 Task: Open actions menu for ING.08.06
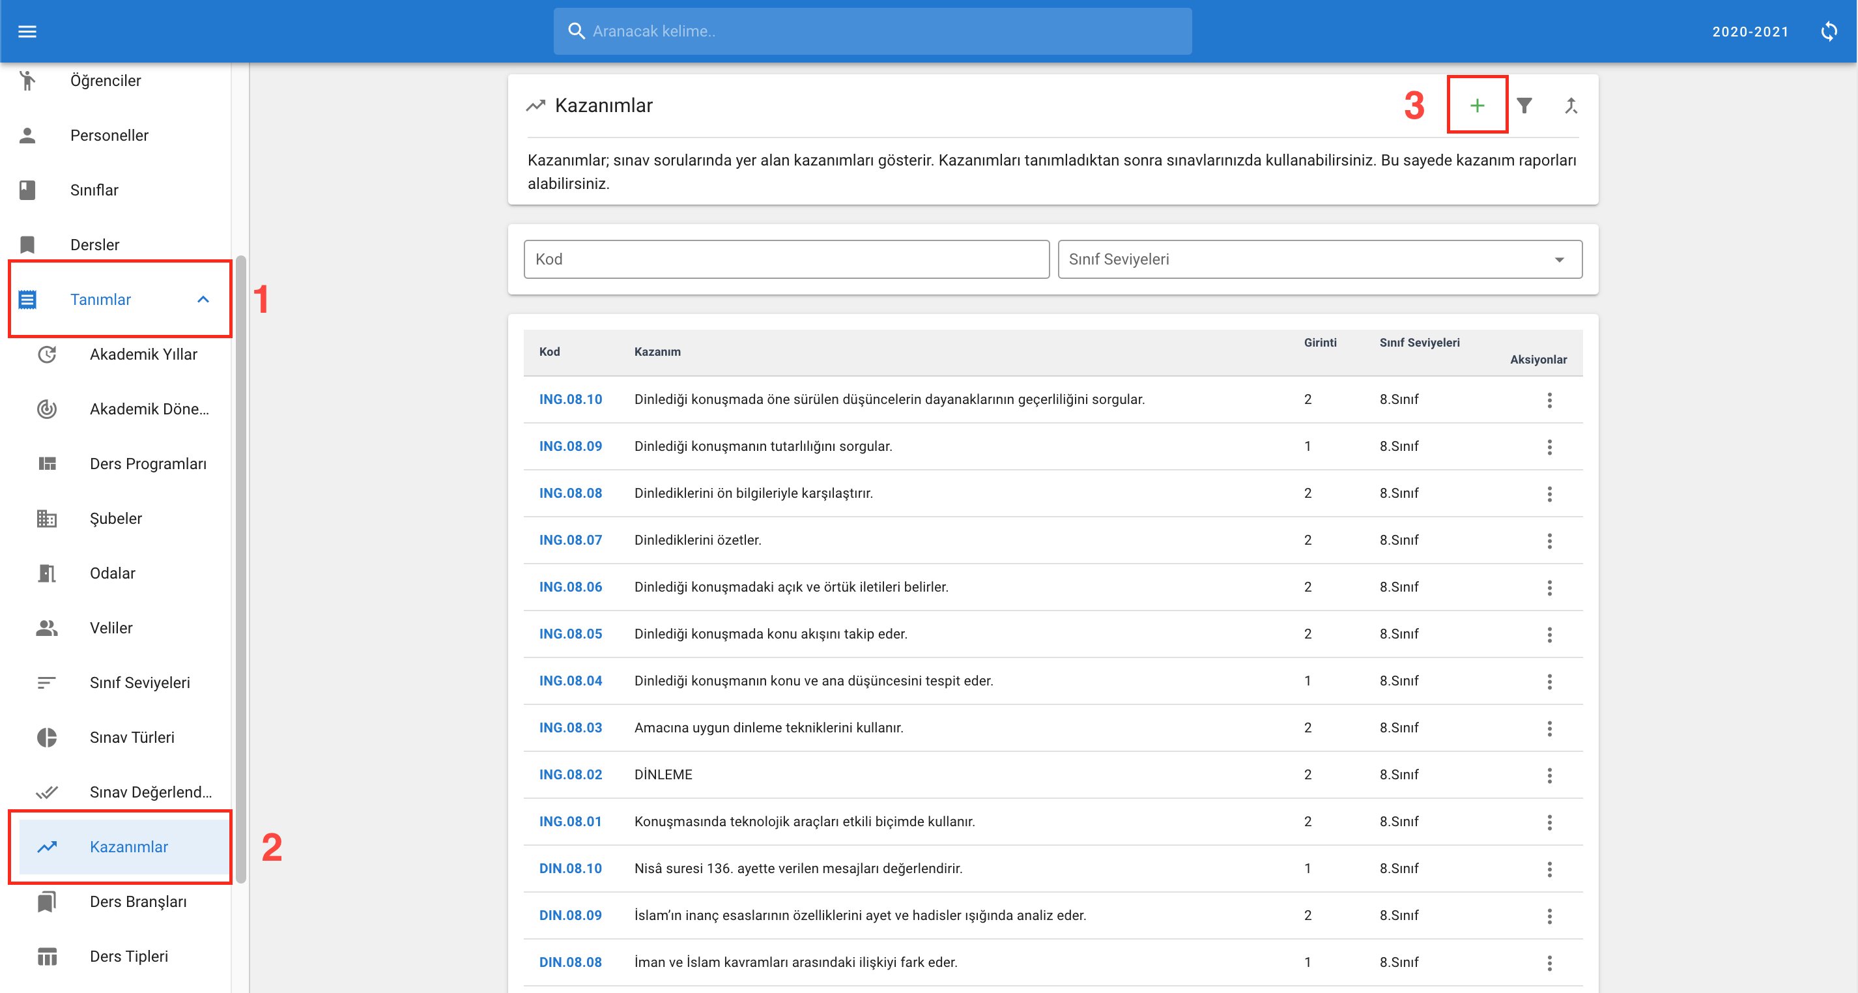click(1549, 587)
